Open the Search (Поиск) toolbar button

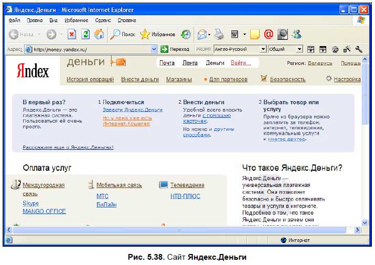tap(122, 35)
